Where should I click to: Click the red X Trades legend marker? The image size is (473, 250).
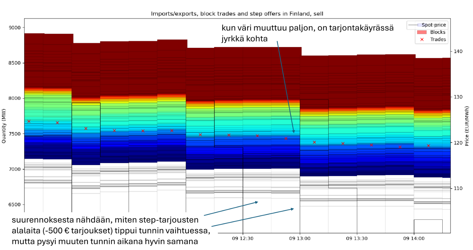(422, 40)
